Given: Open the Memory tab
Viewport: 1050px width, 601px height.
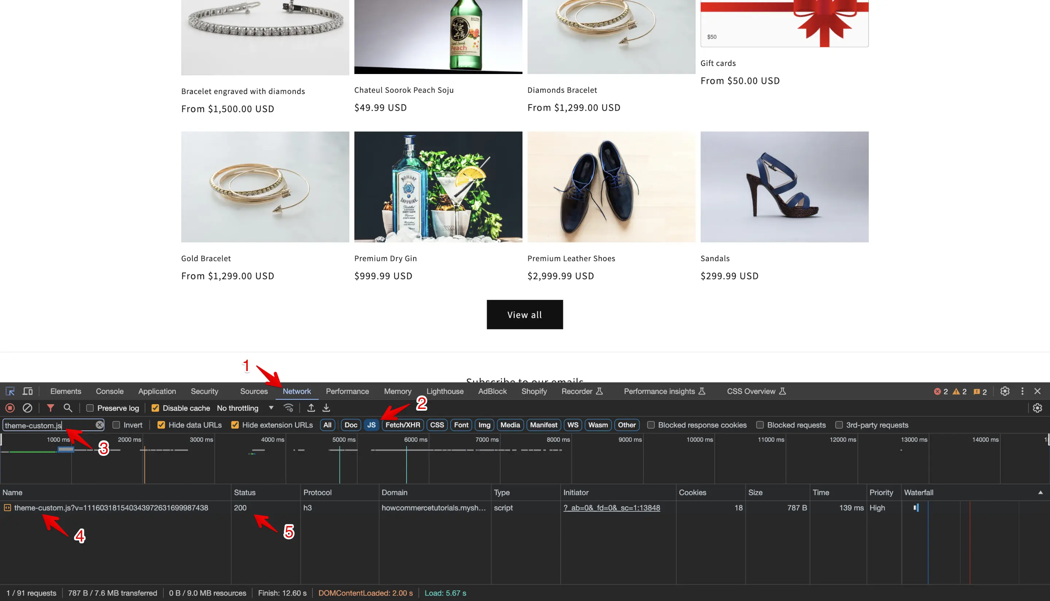Looking at the screenshot, I should pyautogui.click(x=398, y=391).
